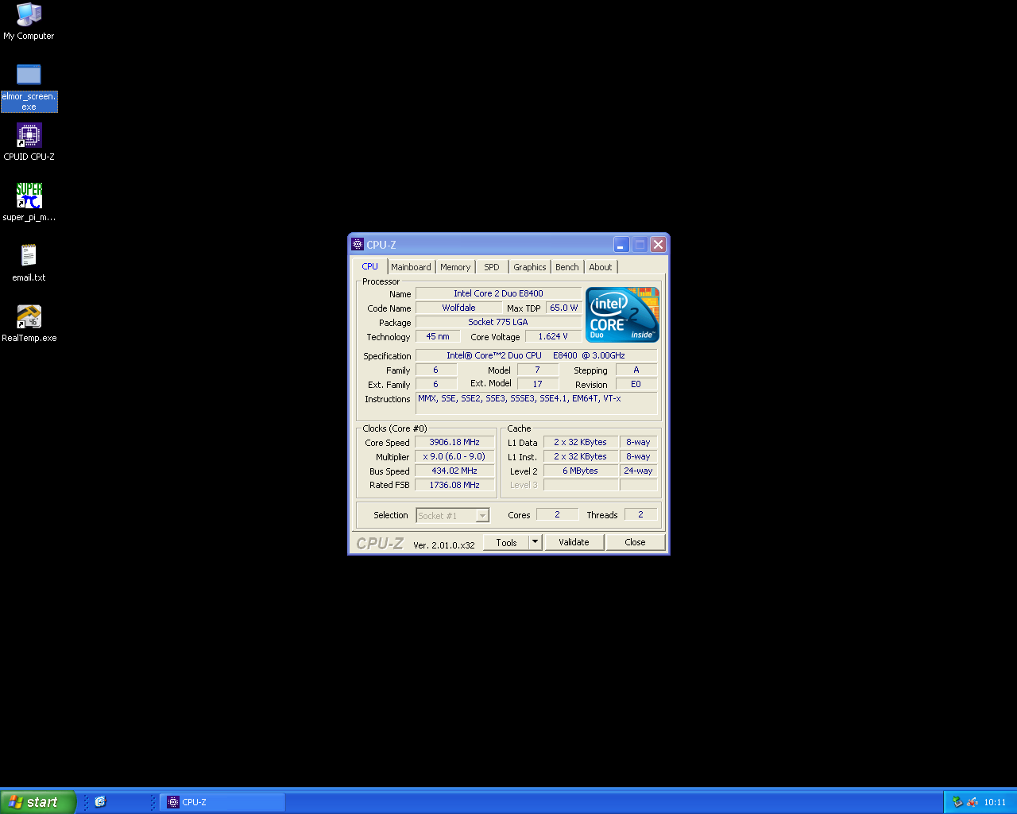Click ext. model value 17
The width and height of the screenshot is (1017, 814).
[538, 384]
